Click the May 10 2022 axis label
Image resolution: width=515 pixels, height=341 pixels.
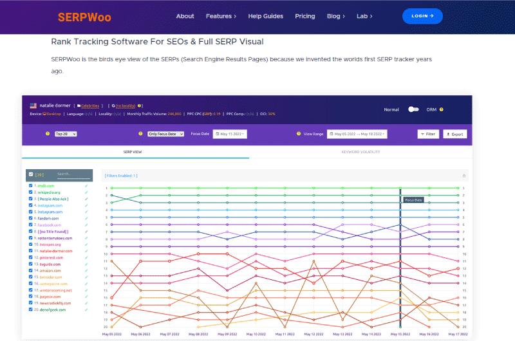click(256, 334)
